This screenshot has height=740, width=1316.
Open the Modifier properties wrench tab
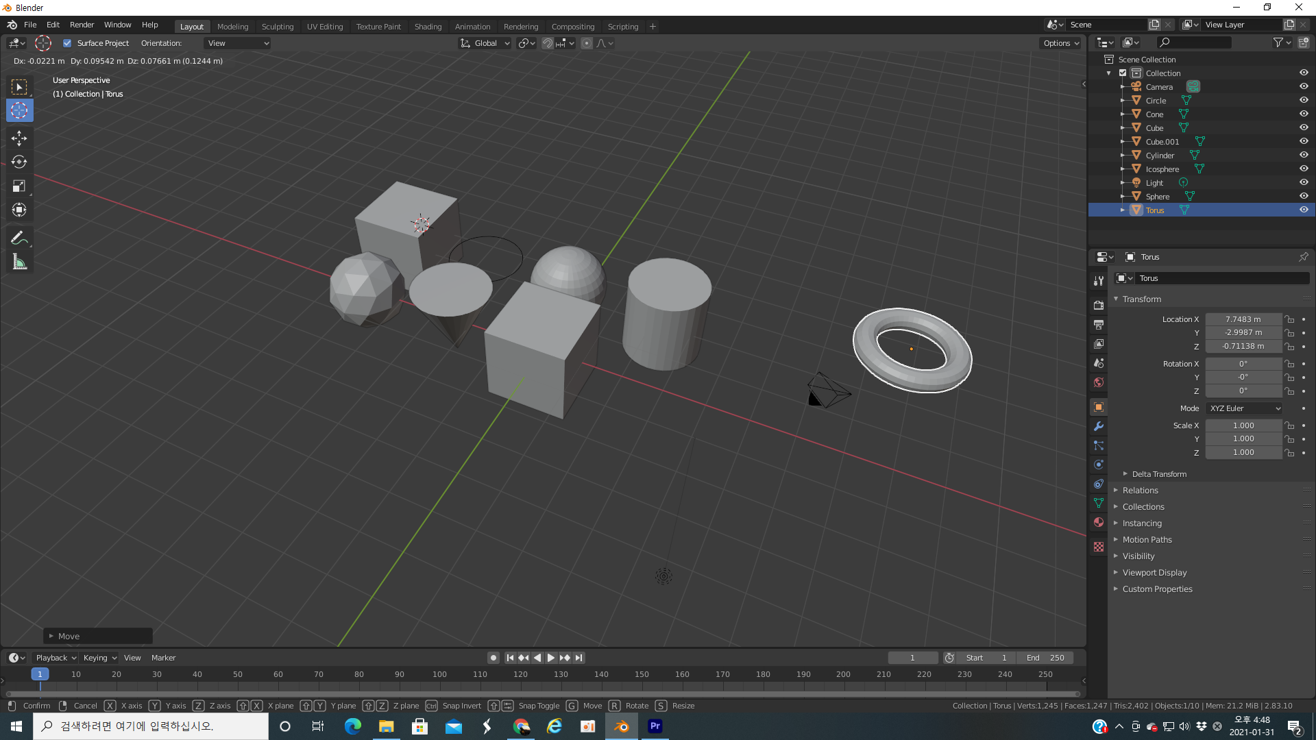click(1099, 426)
